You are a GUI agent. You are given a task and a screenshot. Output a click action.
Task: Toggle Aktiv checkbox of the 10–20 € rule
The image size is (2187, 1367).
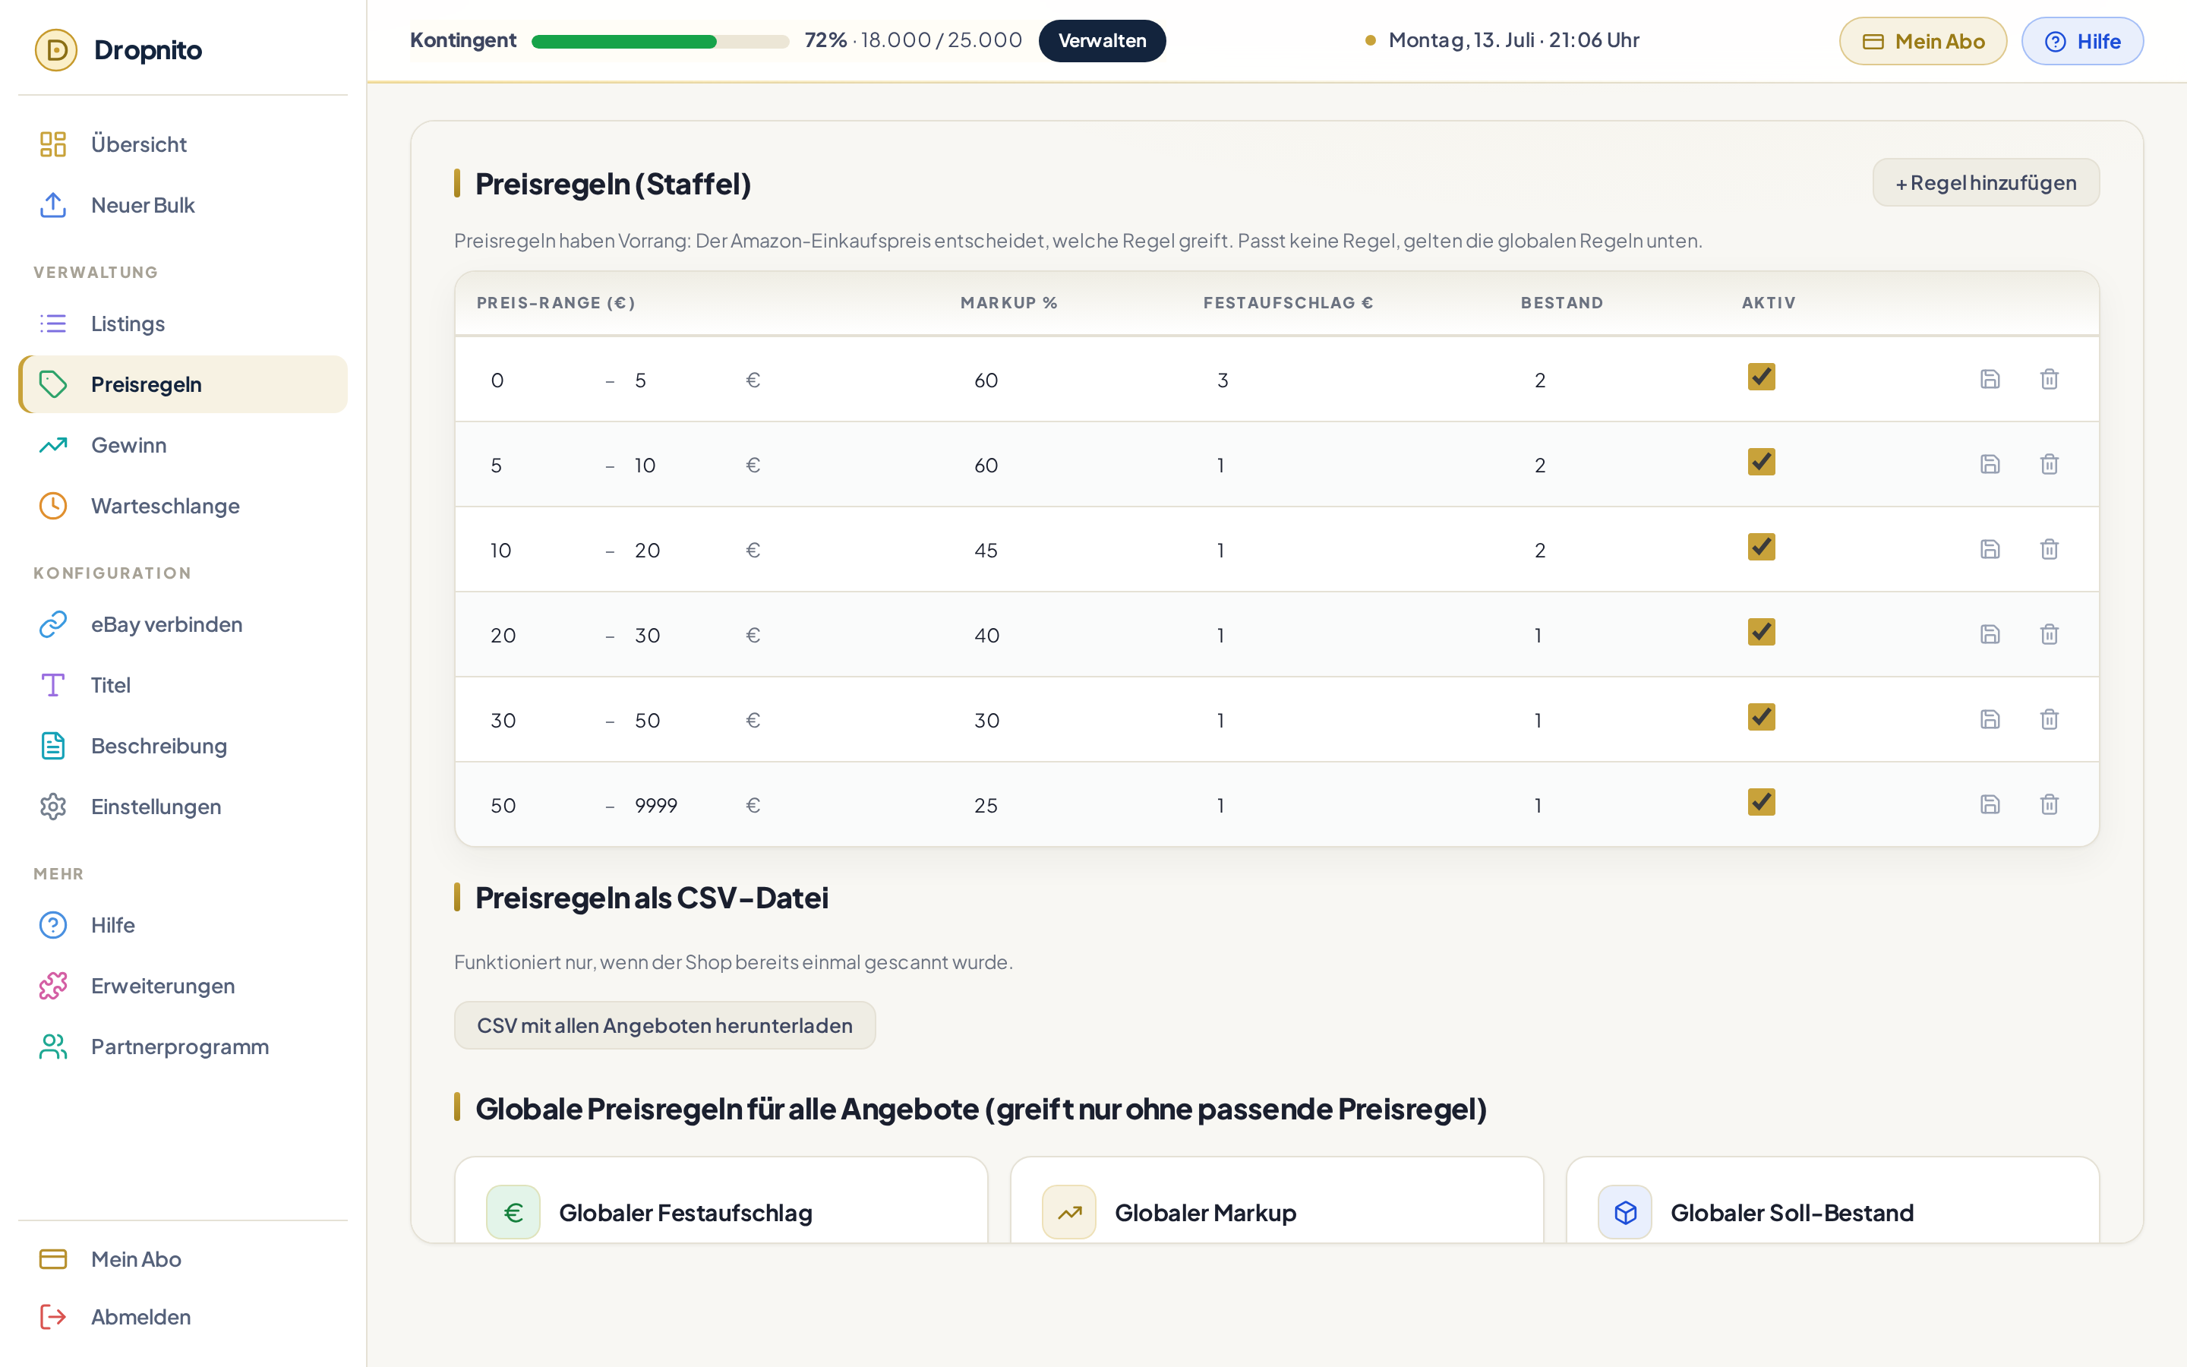[x=1761, y=547]
